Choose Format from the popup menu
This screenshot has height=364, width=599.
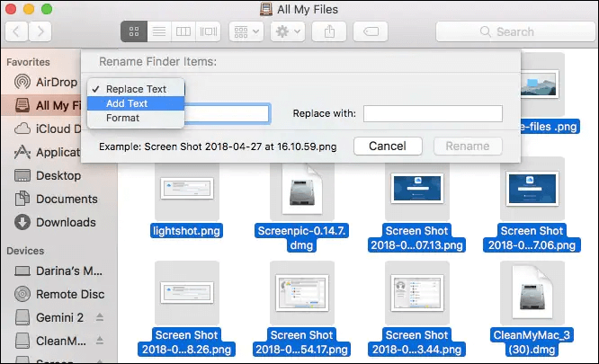tap(122, 118)
